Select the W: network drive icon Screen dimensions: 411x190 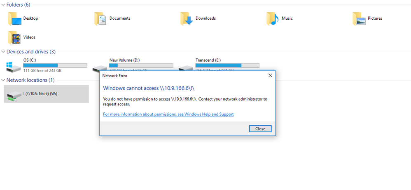coord(13,96)
